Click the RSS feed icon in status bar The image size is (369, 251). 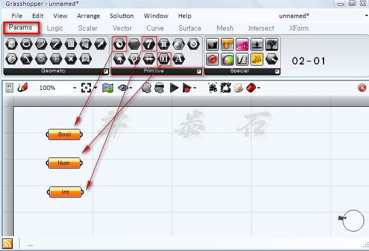coord(7,244)
